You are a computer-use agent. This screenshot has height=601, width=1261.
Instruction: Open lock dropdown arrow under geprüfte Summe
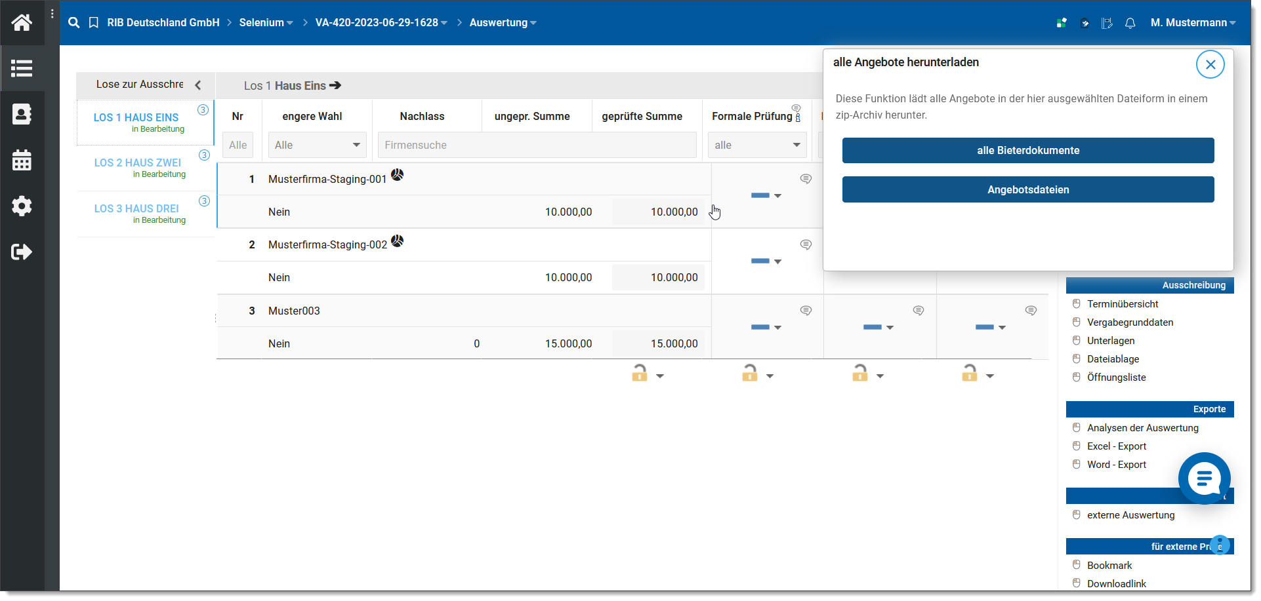pyautogui.click(x=660, y=376)
